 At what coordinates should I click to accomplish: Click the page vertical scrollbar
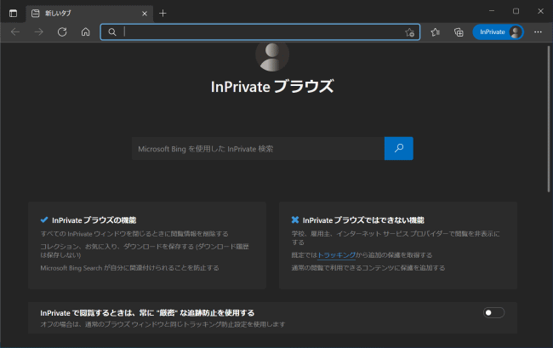pyautogui.click(x=549, y=119)
